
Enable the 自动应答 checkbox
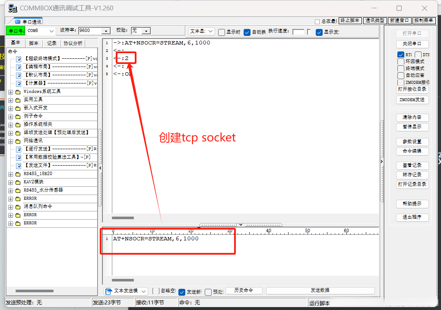[x=401, y=76]
